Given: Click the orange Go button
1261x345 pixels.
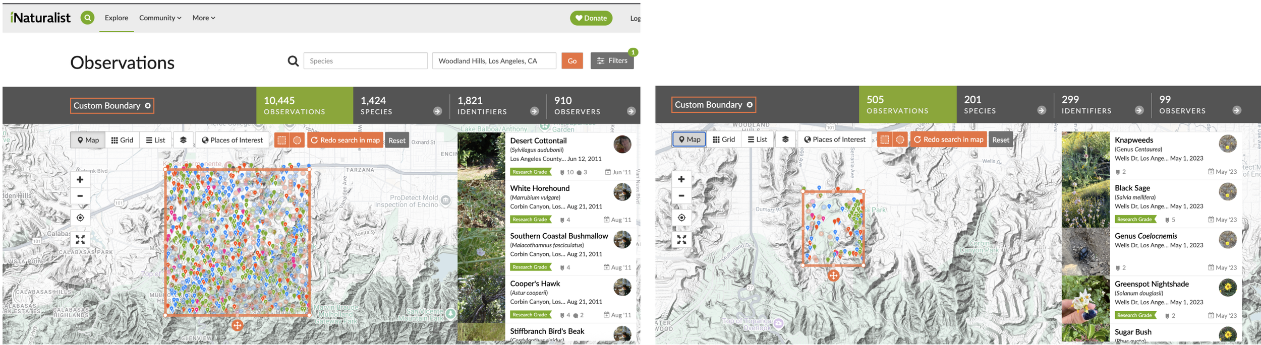Looking at the screenshot, I should point(572,61).
